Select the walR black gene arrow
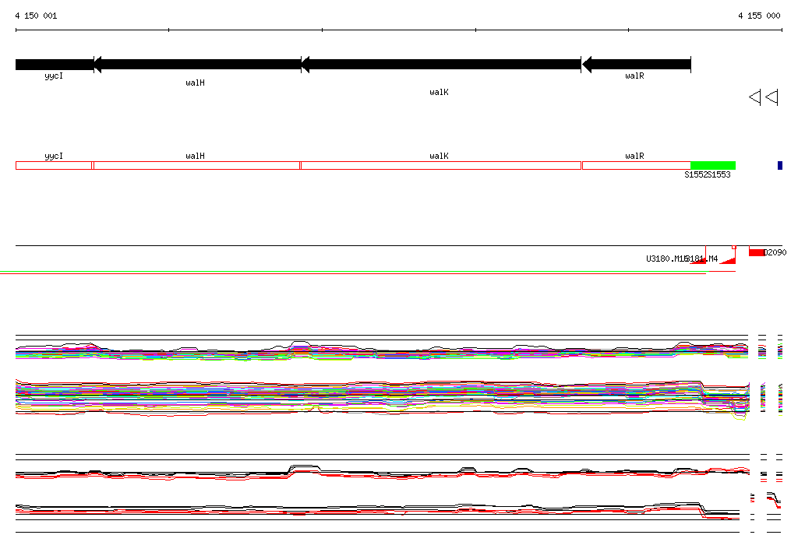Screen dimensions: 798x556 tap(636, 65)
